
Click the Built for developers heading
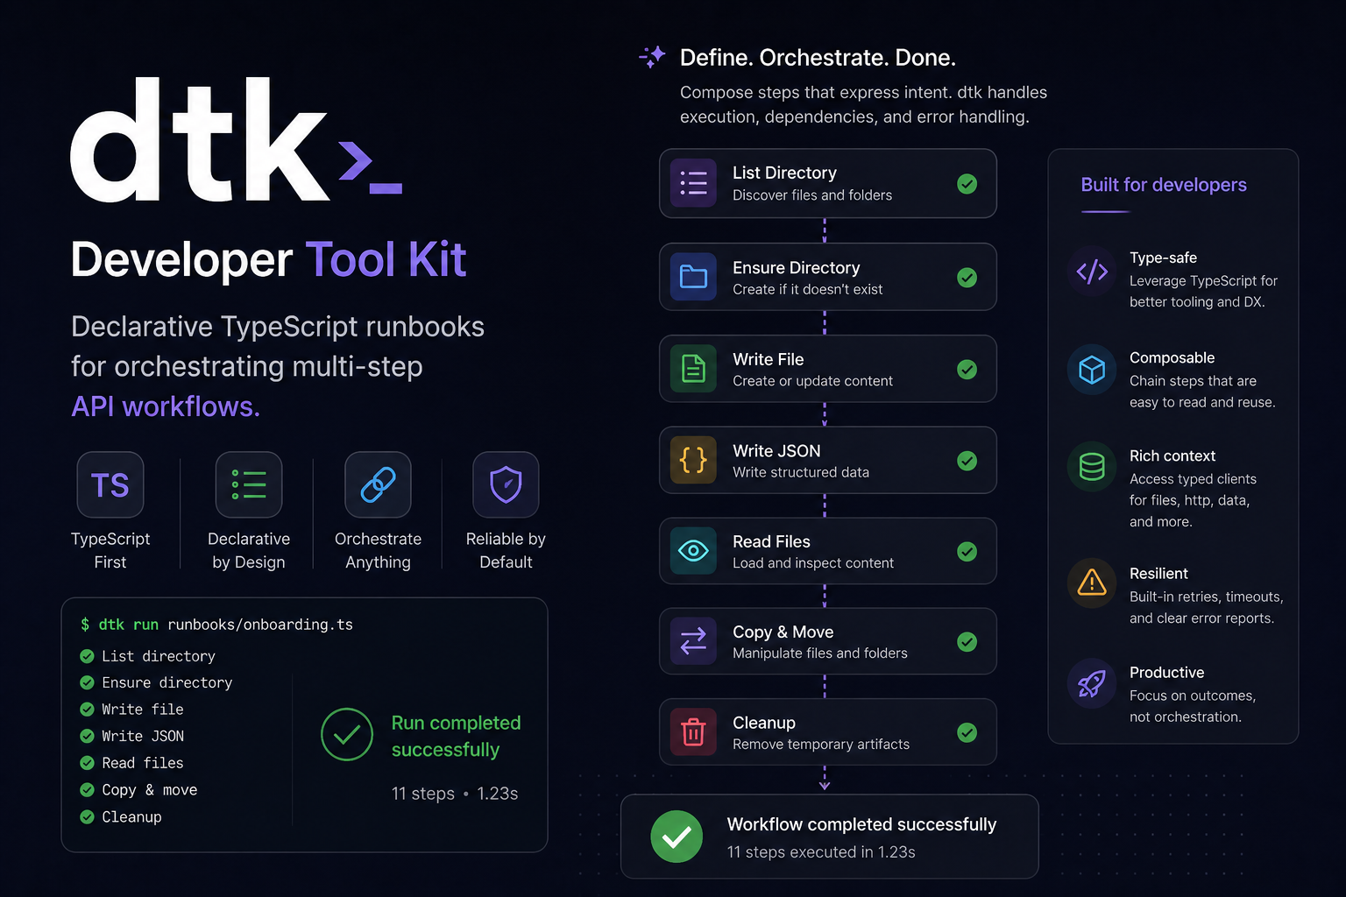pyautogui.click(x=1164, y=185)
